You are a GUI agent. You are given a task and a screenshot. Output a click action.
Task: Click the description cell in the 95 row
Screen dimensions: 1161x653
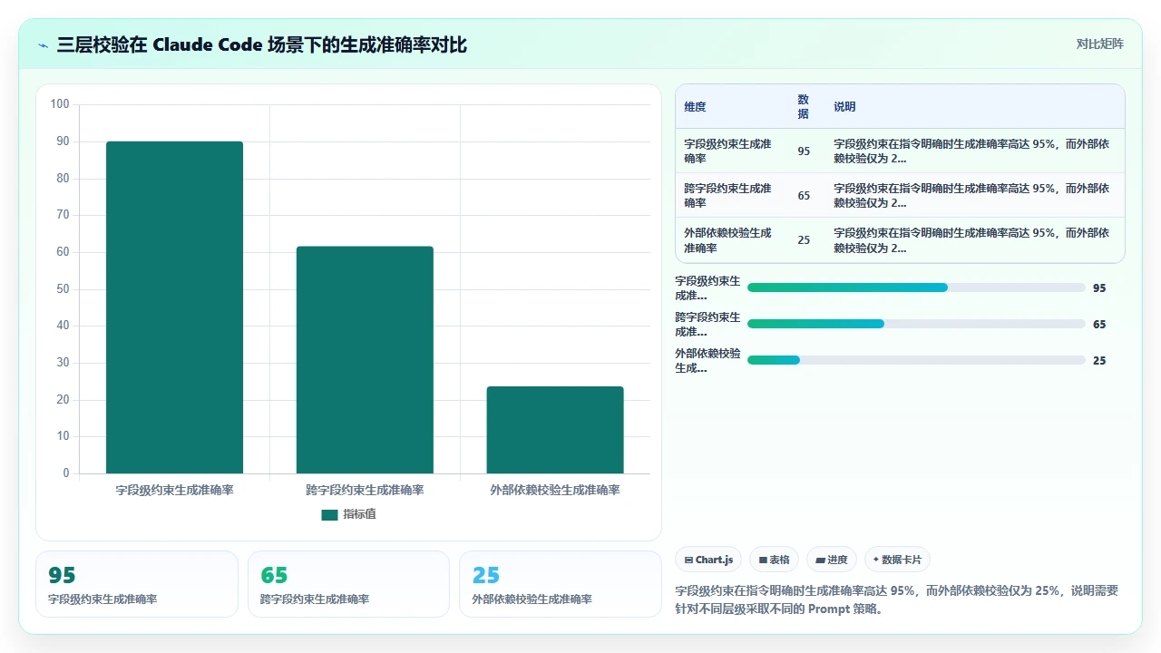pos(974,151)
